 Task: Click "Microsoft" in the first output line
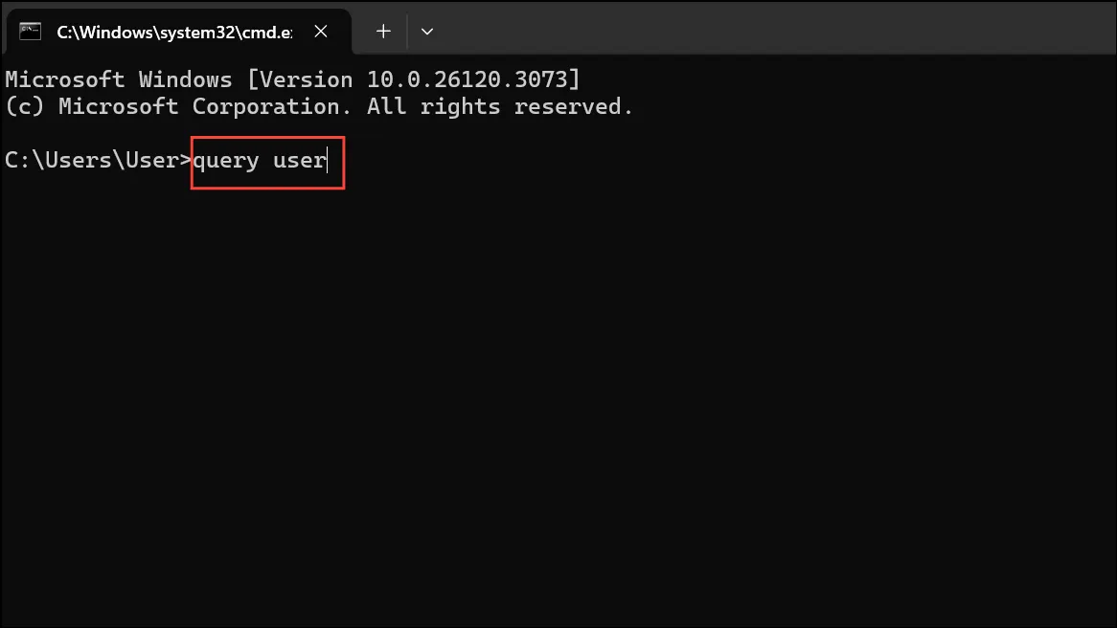pyautogui.click(x=65, y=79)
